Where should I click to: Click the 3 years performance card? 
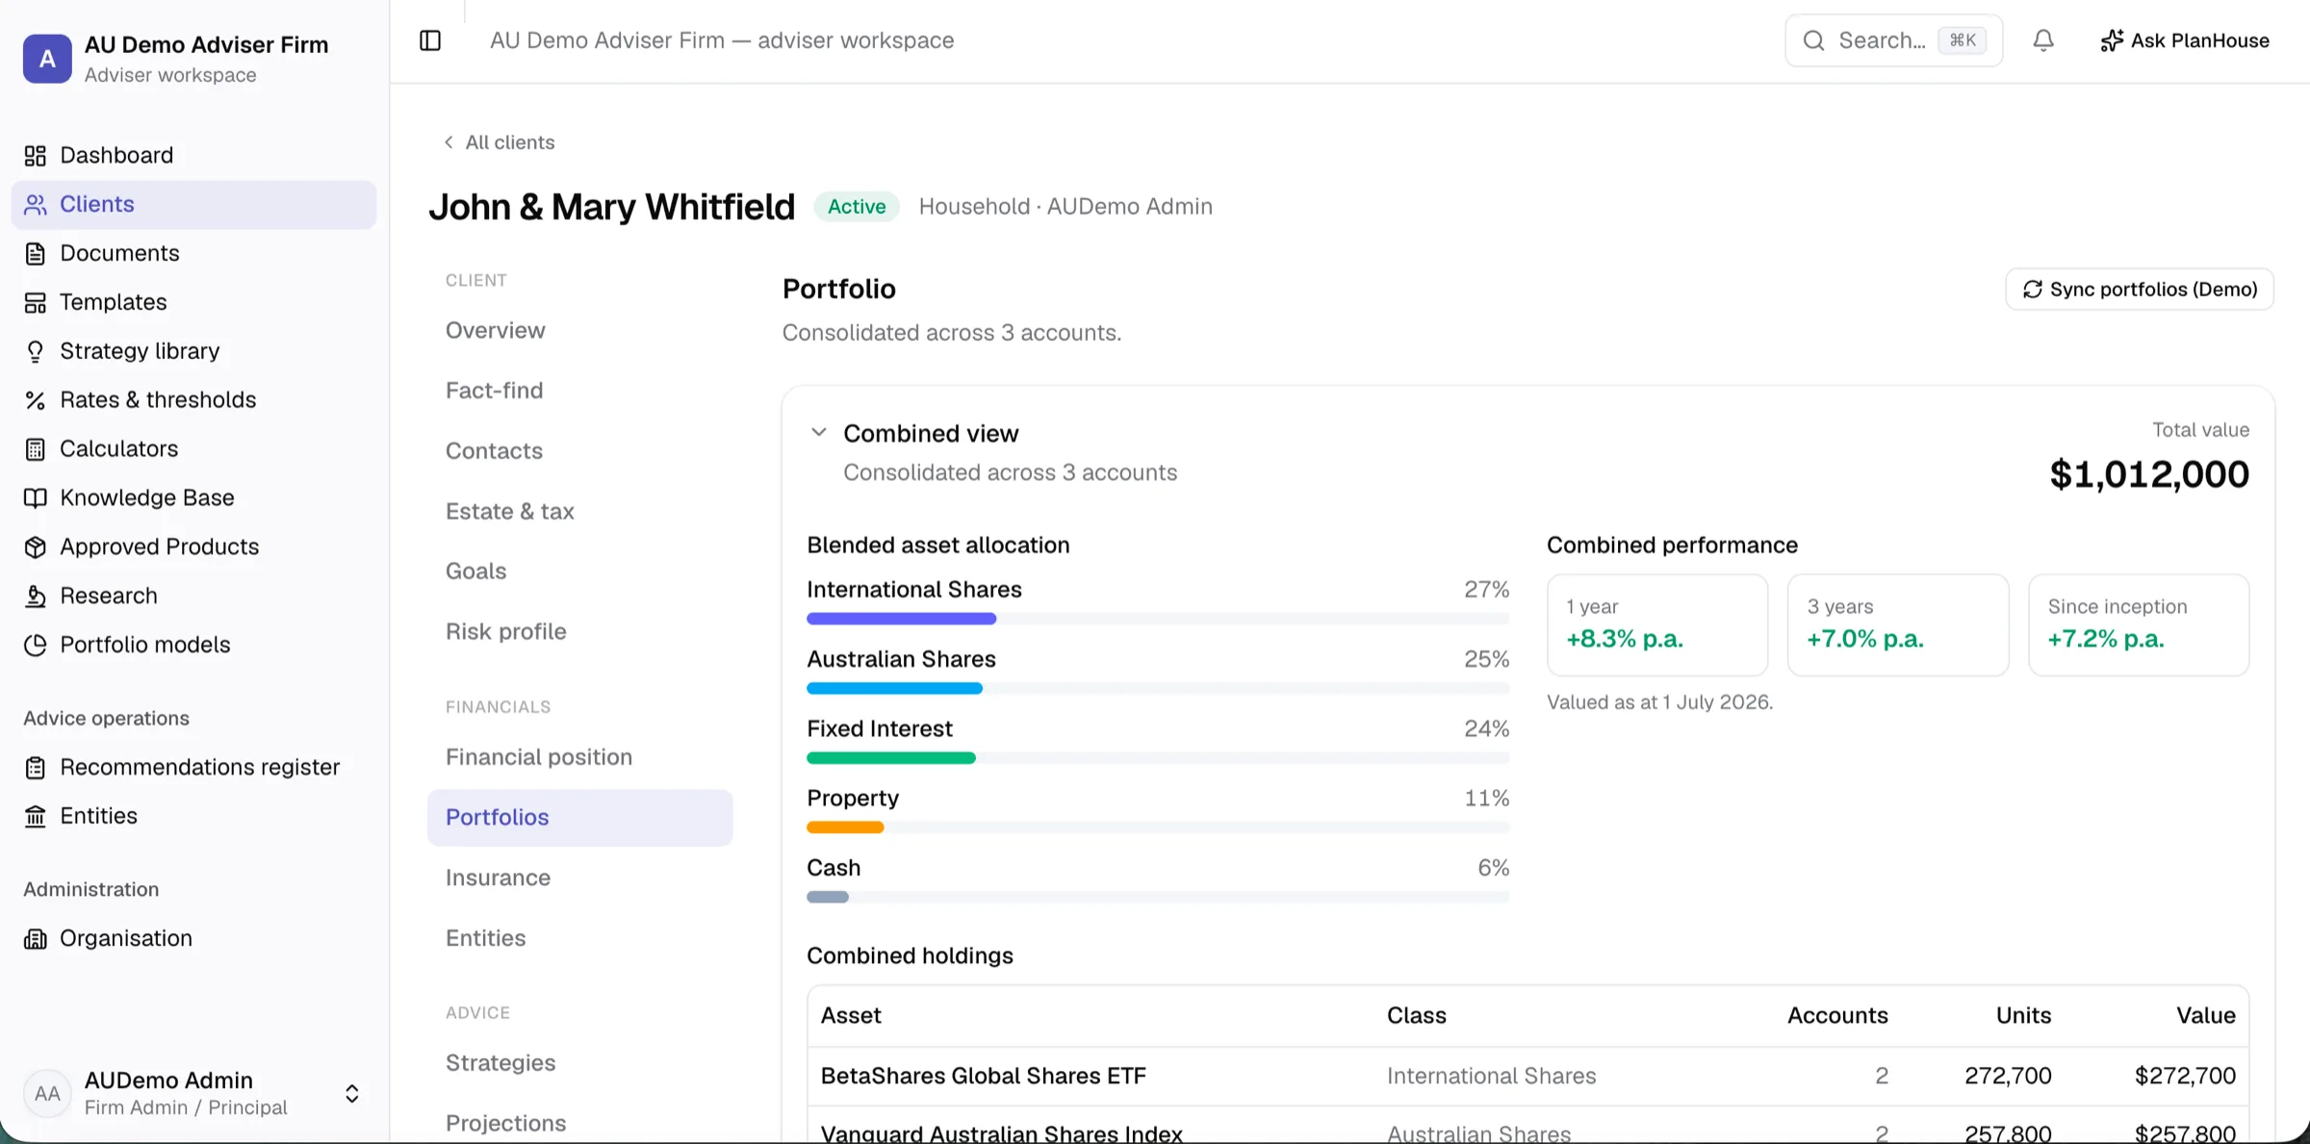coord(1898,625)
